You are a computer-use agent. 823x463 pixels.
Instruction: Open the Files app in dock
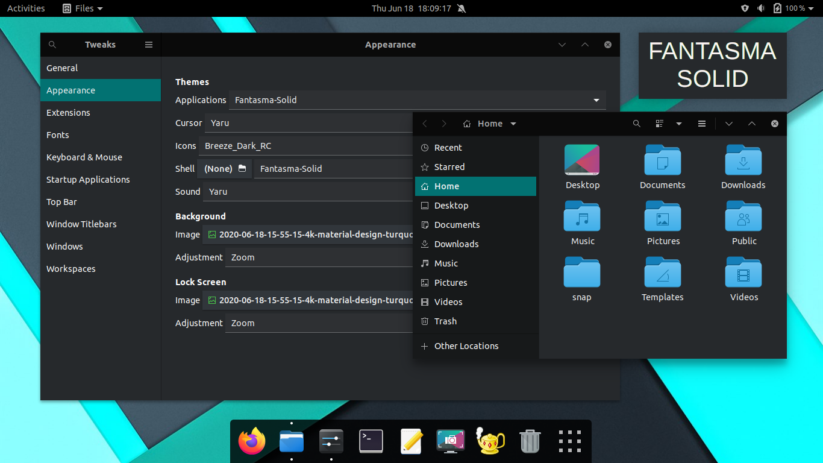(x=292, y=441)
